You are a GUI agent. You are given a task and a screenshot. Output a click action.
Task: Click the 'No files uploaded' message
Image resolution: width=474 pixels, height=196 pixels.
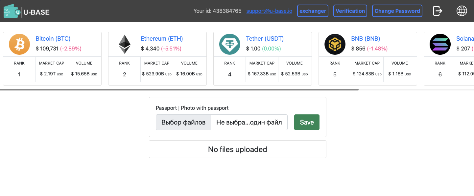coord(237,149)
